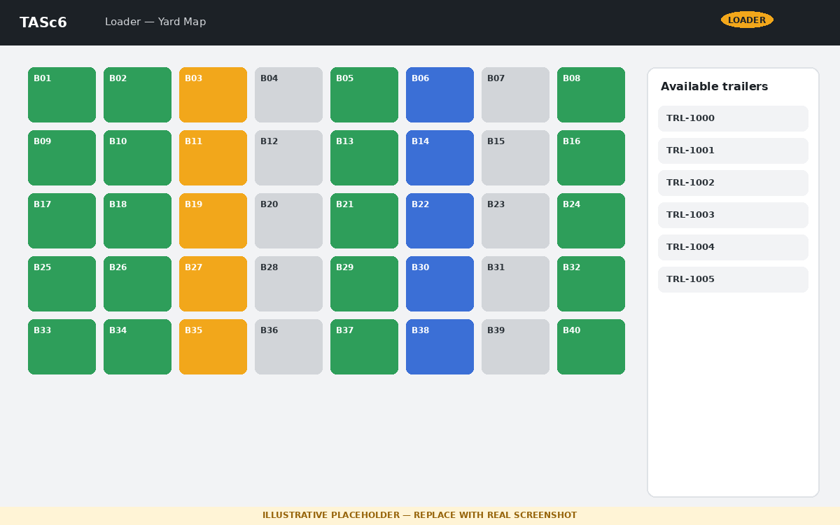Select gray bay B39

515,347
